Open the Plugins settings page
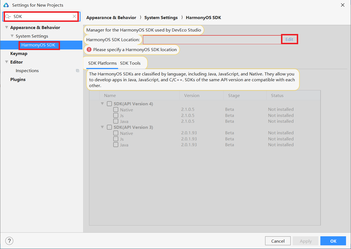Viewport: 351px width, 249px height. coord(18,80)
